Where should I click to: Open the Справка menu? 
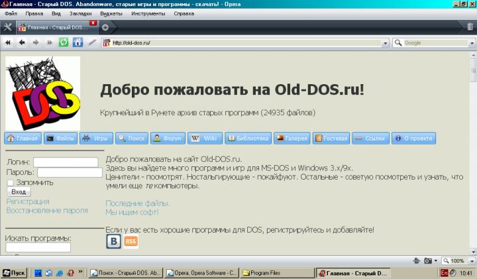pos(184,14)
